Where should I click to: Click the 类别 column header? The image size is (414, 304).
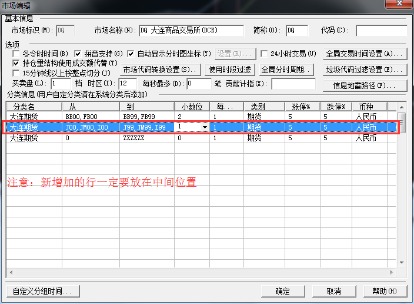click(264, 107)
